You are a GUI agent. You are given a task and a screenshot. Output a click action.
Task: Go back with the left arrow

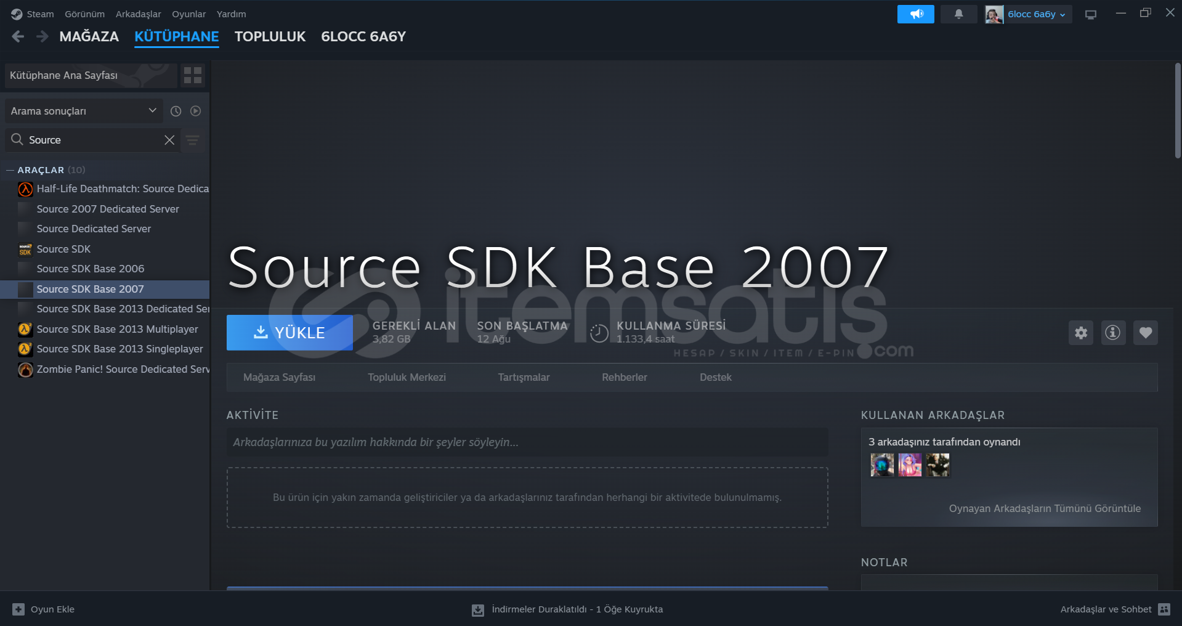click(18, 36)
